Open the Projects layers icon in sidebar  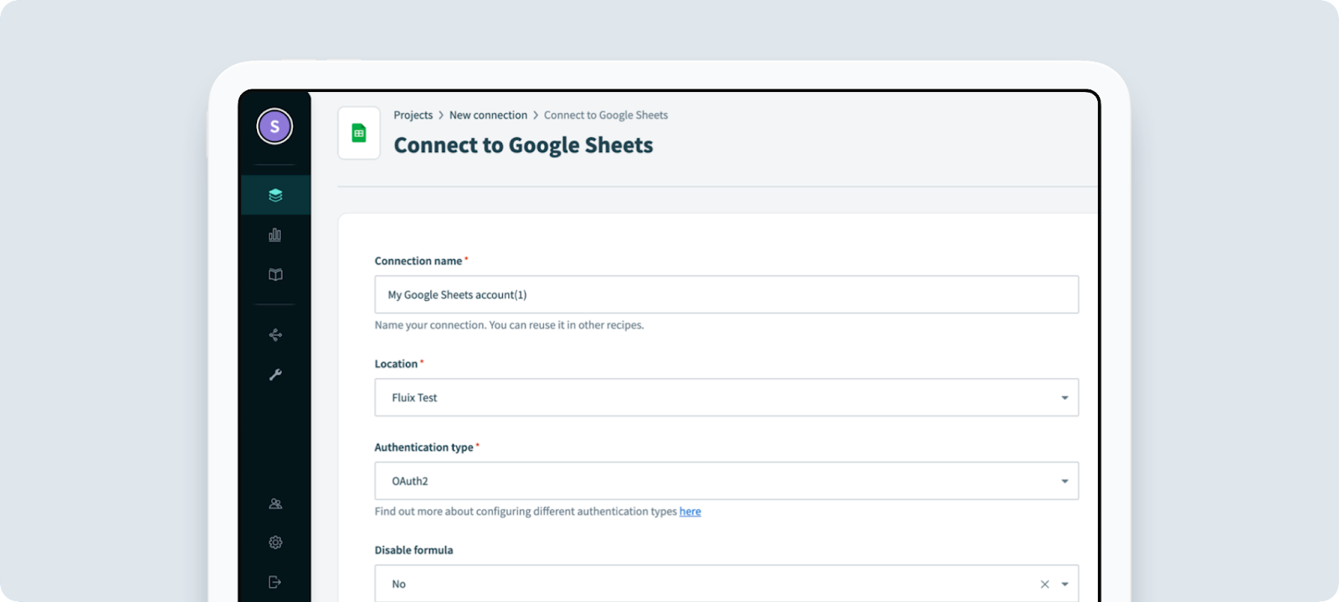tap(275, 195)
